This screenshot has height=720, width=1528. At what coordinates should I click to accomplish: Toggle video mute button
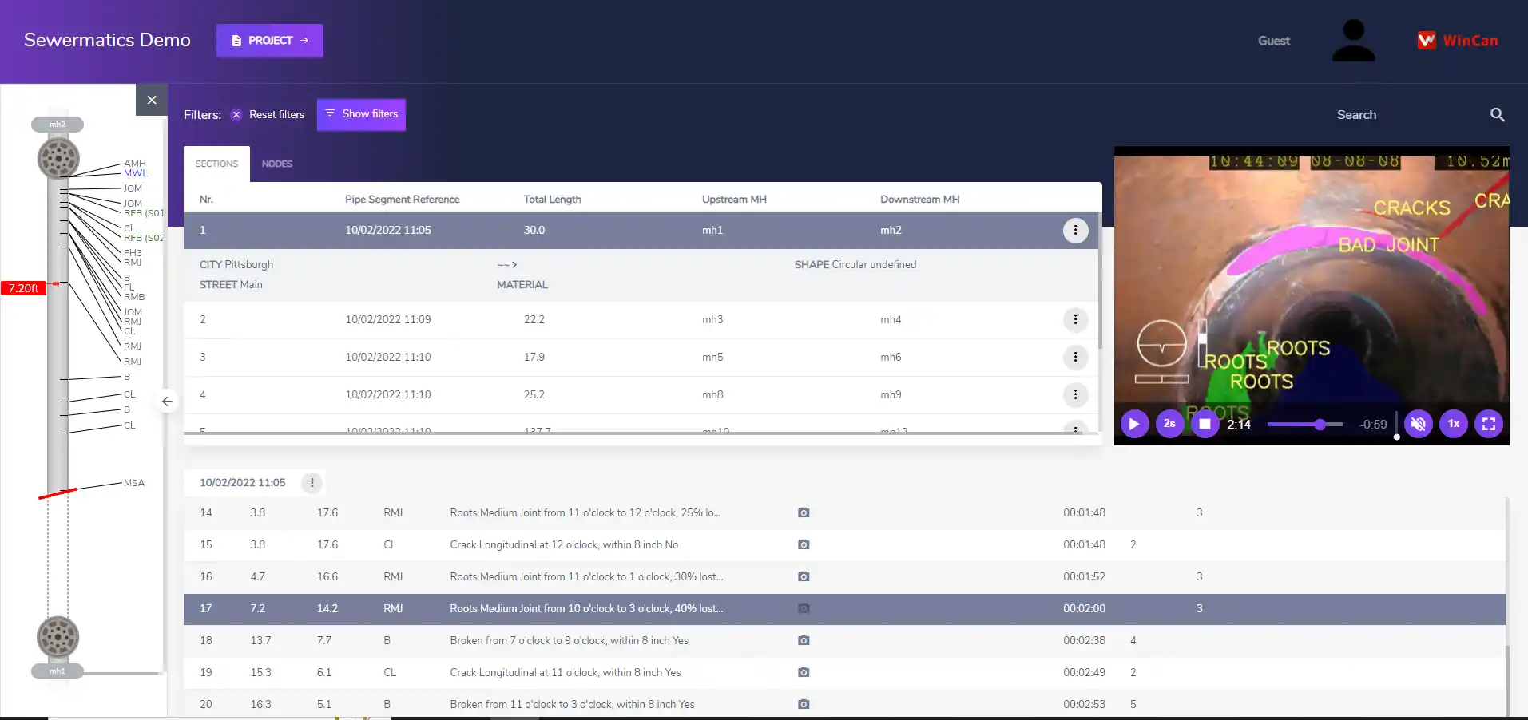(x=1419, y=424)
